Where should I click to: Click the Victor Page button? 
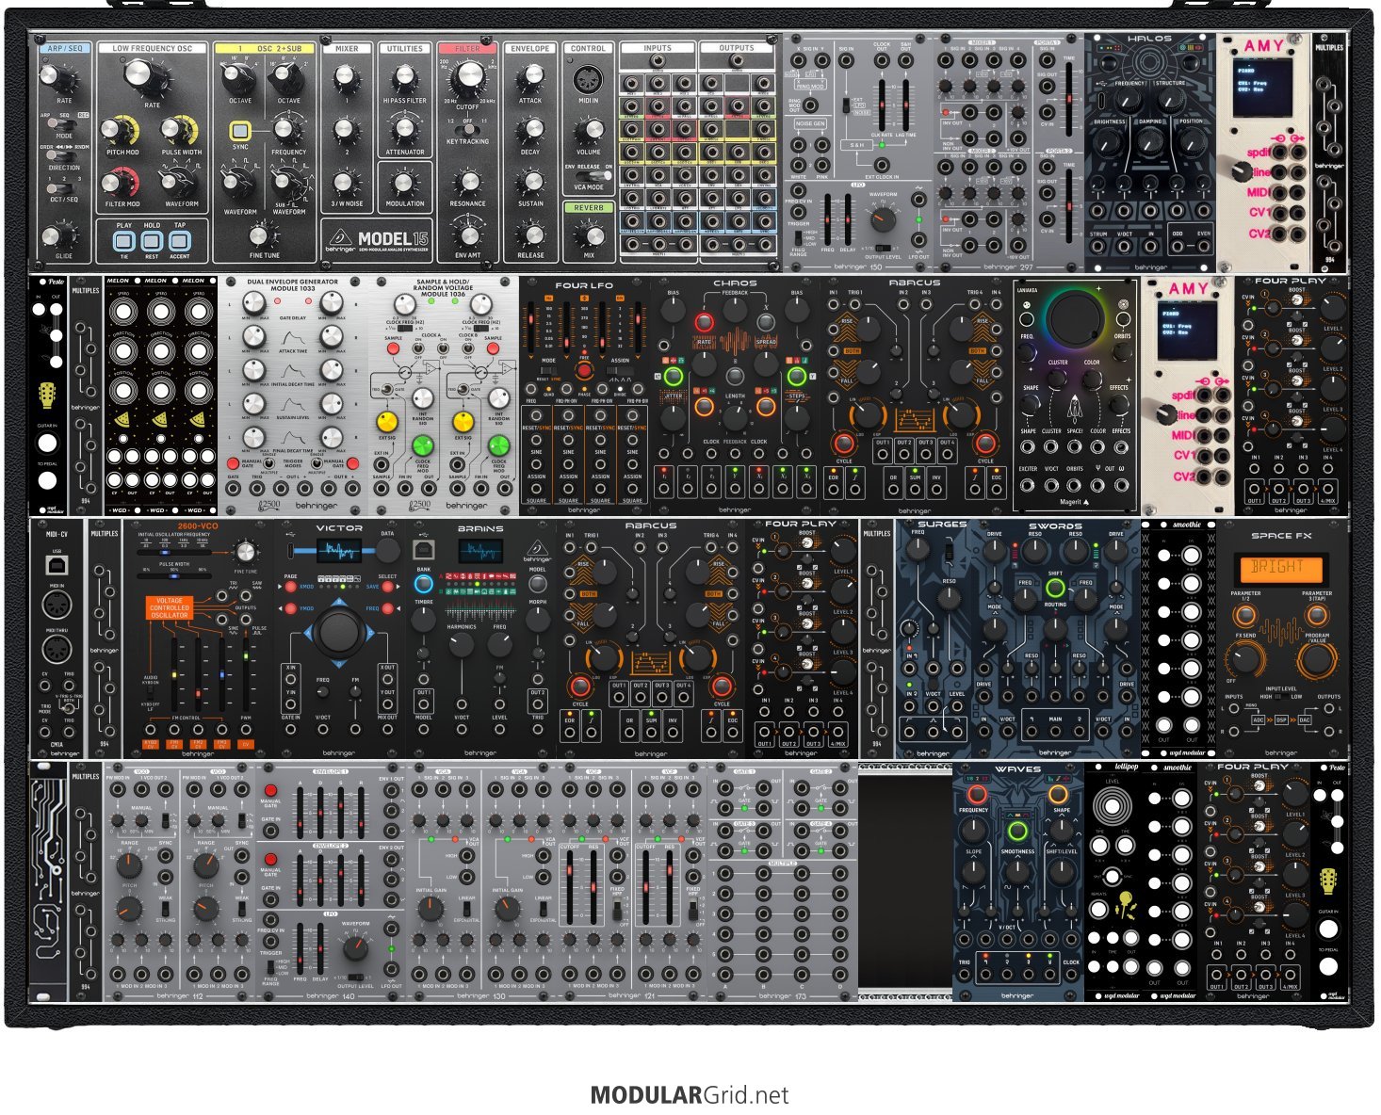pos(291,586)
